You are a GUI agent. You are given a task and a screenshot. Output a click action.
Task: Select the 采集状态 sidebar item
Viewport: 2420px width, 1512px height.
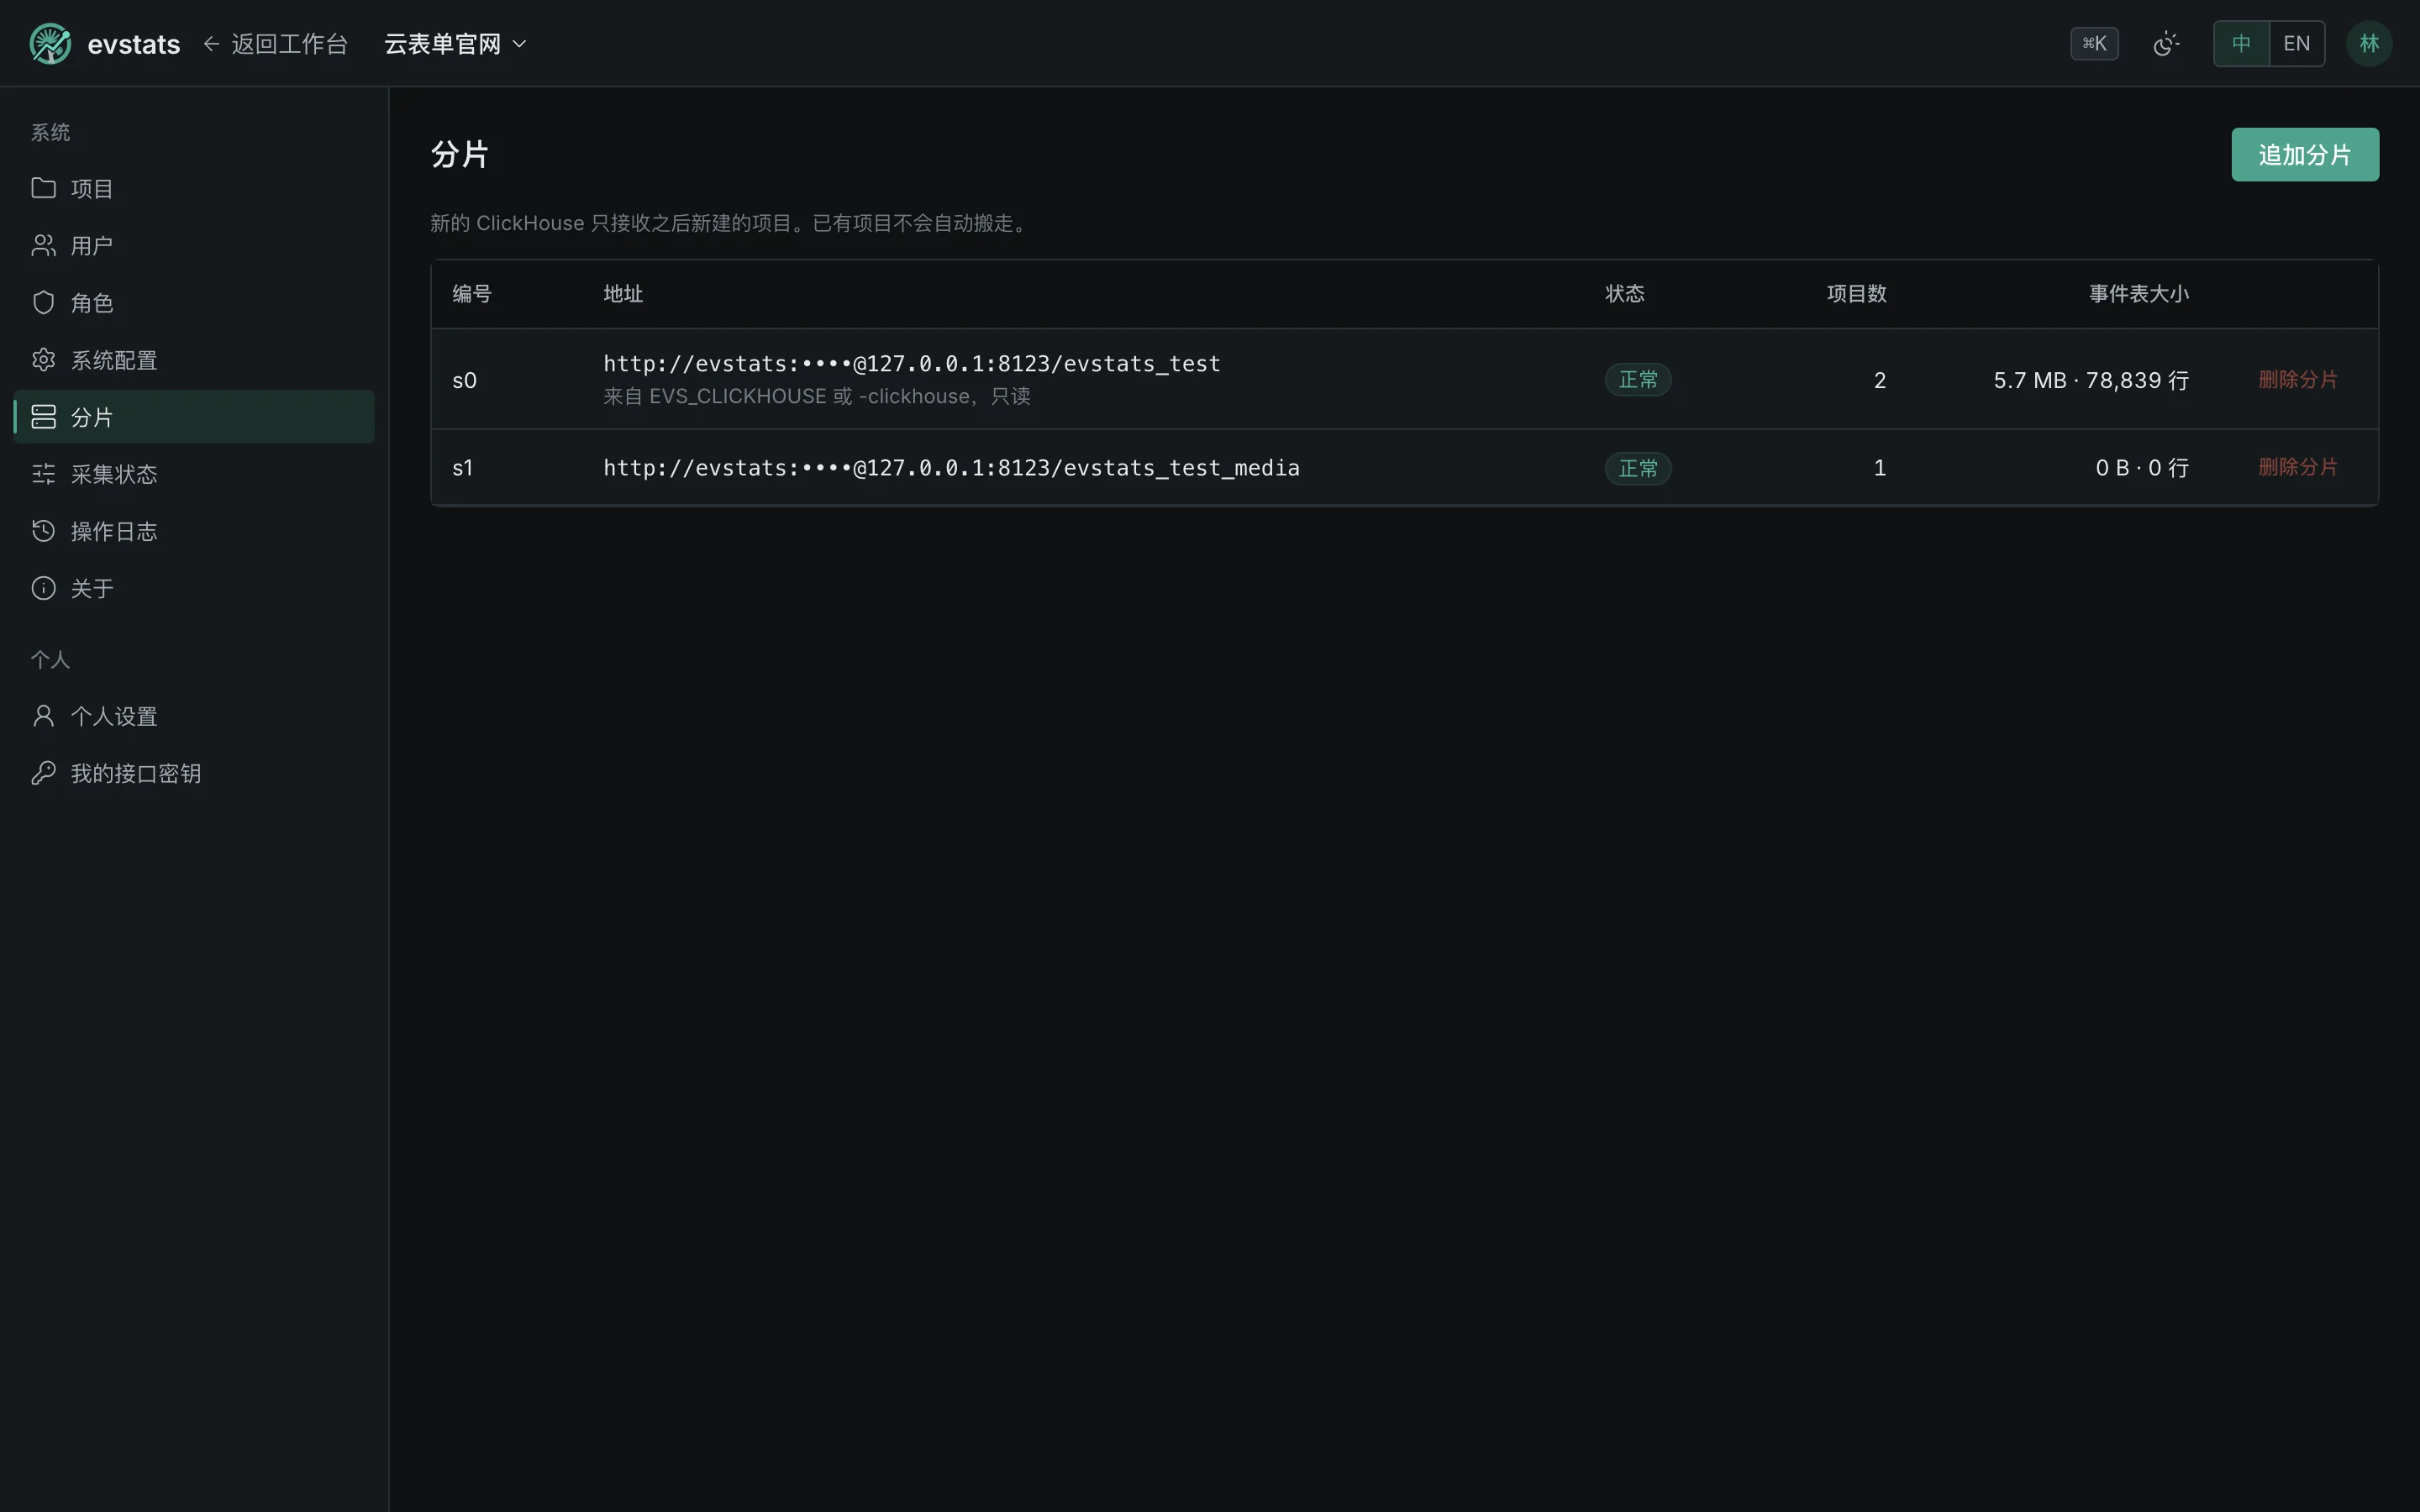pyautogui.click(x=194, y=473)
